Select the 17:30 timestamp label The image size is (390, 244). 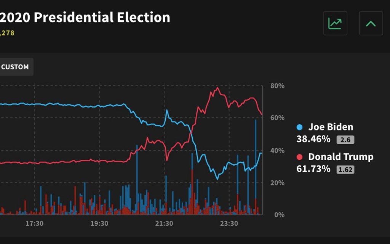(36, 224)
